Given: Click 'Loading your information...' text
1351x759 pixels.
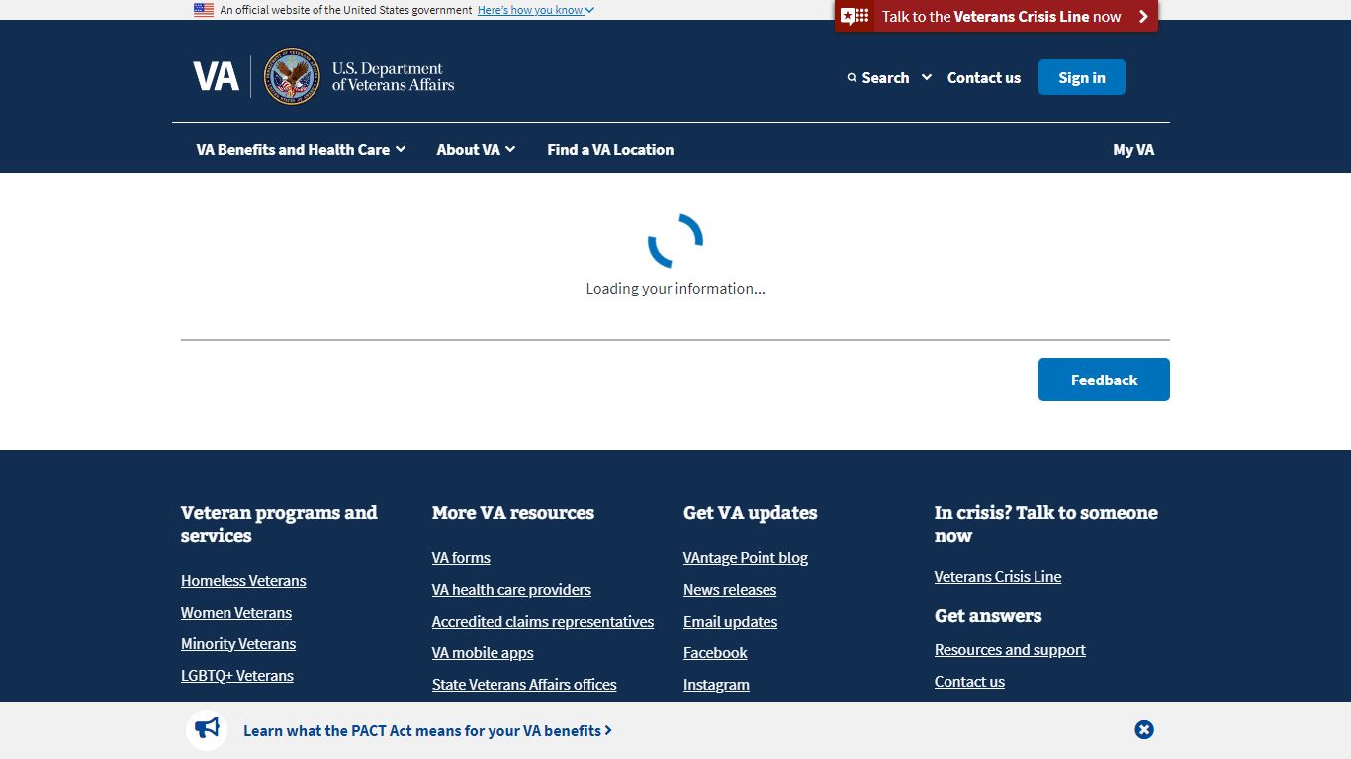Looking at the screenshot, I should [x=675, y=289].
